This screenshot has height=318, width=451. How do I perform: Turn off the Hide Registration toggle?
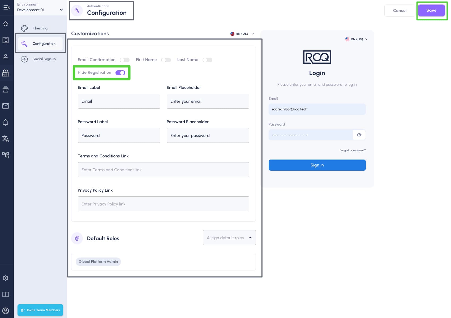[120, 73]
